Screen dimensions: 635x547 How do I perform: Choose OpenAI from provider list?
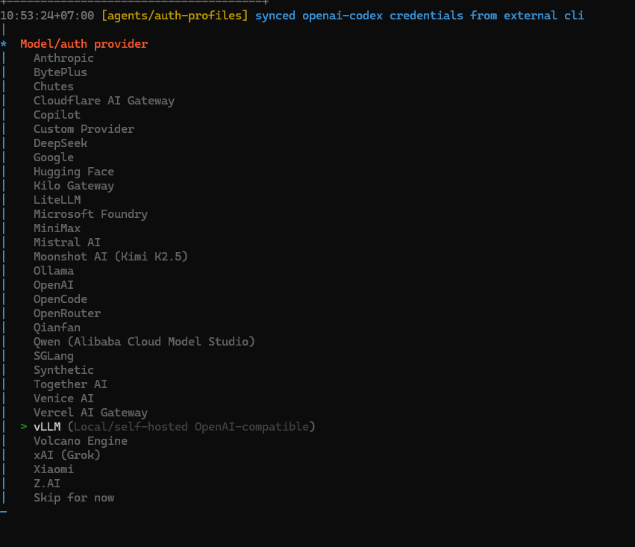pyautogui.click(x=54, y=285)
